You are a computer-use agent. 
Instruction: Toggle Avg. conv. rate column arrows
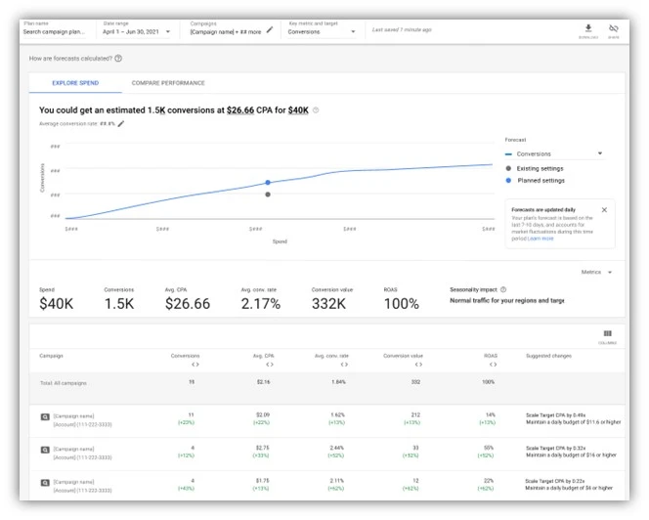pyautogui.click(x=344, y=365)
